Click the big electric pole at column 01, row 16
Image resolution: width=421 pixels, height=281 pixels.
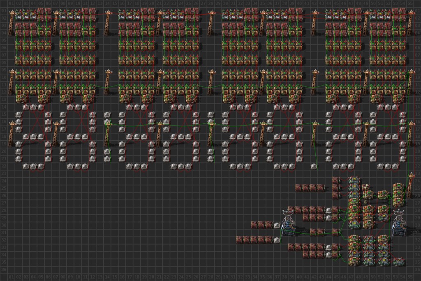(x=11, y=133)
